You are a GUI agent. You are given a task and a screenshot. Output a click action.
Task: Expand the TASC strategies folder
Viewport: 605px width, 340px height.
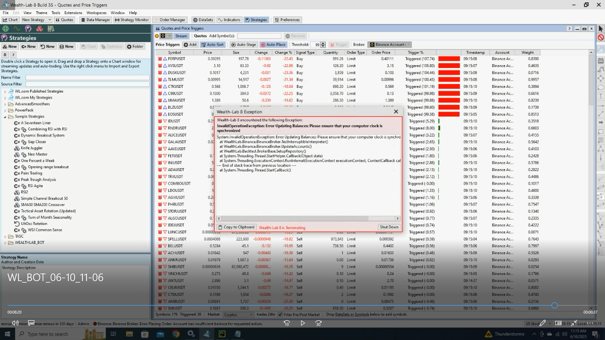[x=5, y=236]
